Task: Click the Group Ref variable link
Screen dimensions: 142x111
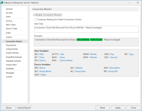Action: pos(113,71)
